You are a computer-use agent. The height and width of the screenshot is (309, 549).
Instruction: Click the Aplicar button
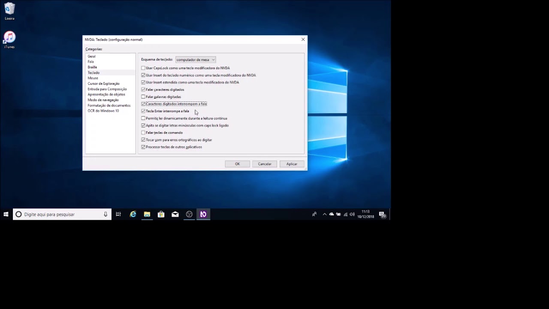(292, 164)
